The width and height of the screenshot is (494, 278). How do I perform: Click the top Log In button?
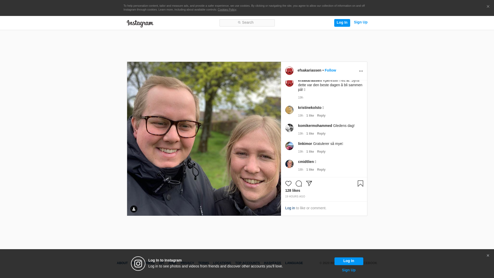coord(342,23)
